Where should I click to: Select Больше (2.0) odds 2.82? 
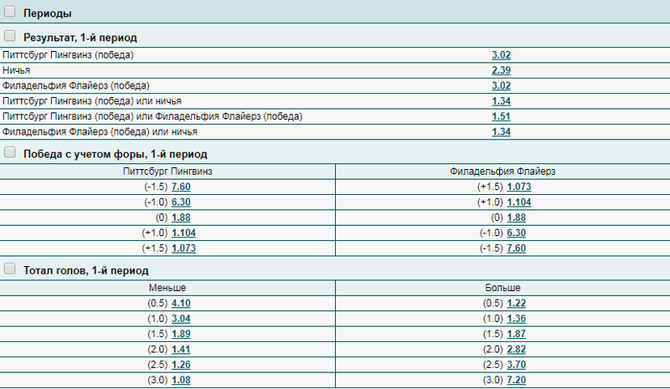(516, 350)
